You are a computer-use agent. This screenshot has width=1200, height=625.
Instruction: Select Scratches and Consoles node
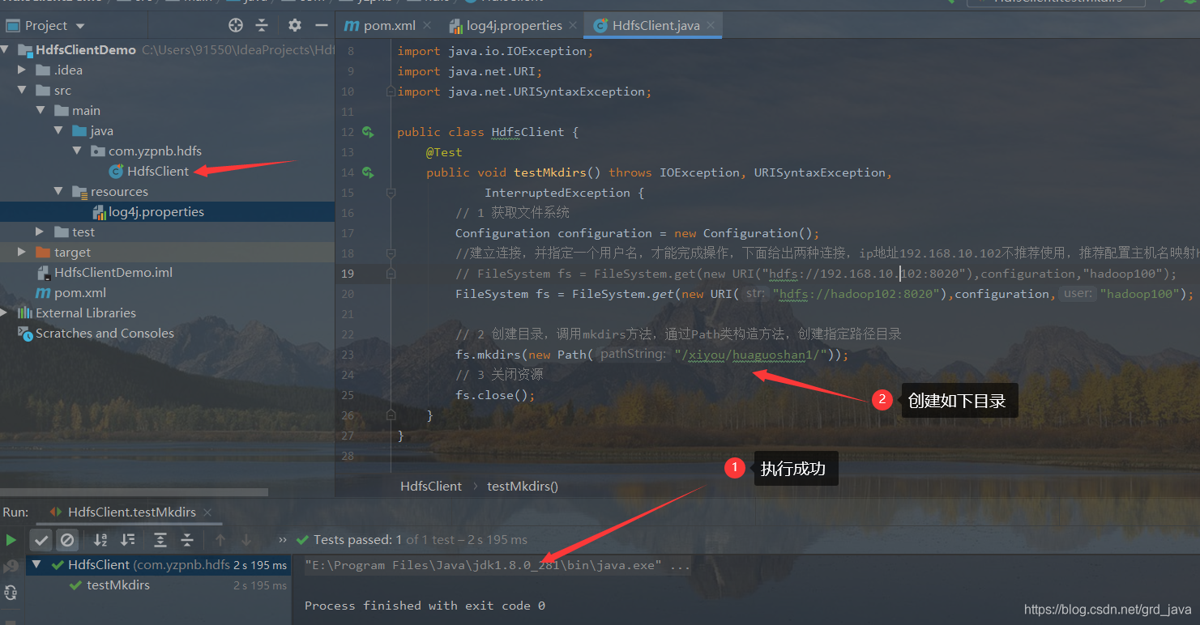[105, 334]
